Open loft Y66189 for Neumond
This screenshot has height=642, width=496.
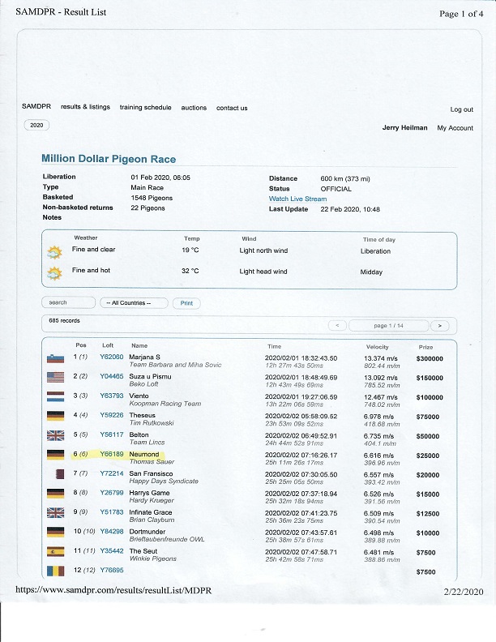111,456
